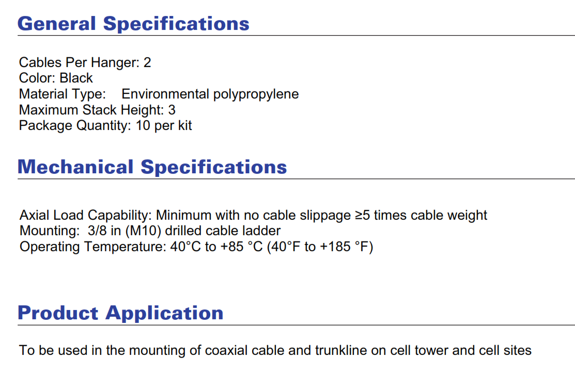575x375 pixels.
Task: Click the Operating Temperature label
Action: click(93, 247)
